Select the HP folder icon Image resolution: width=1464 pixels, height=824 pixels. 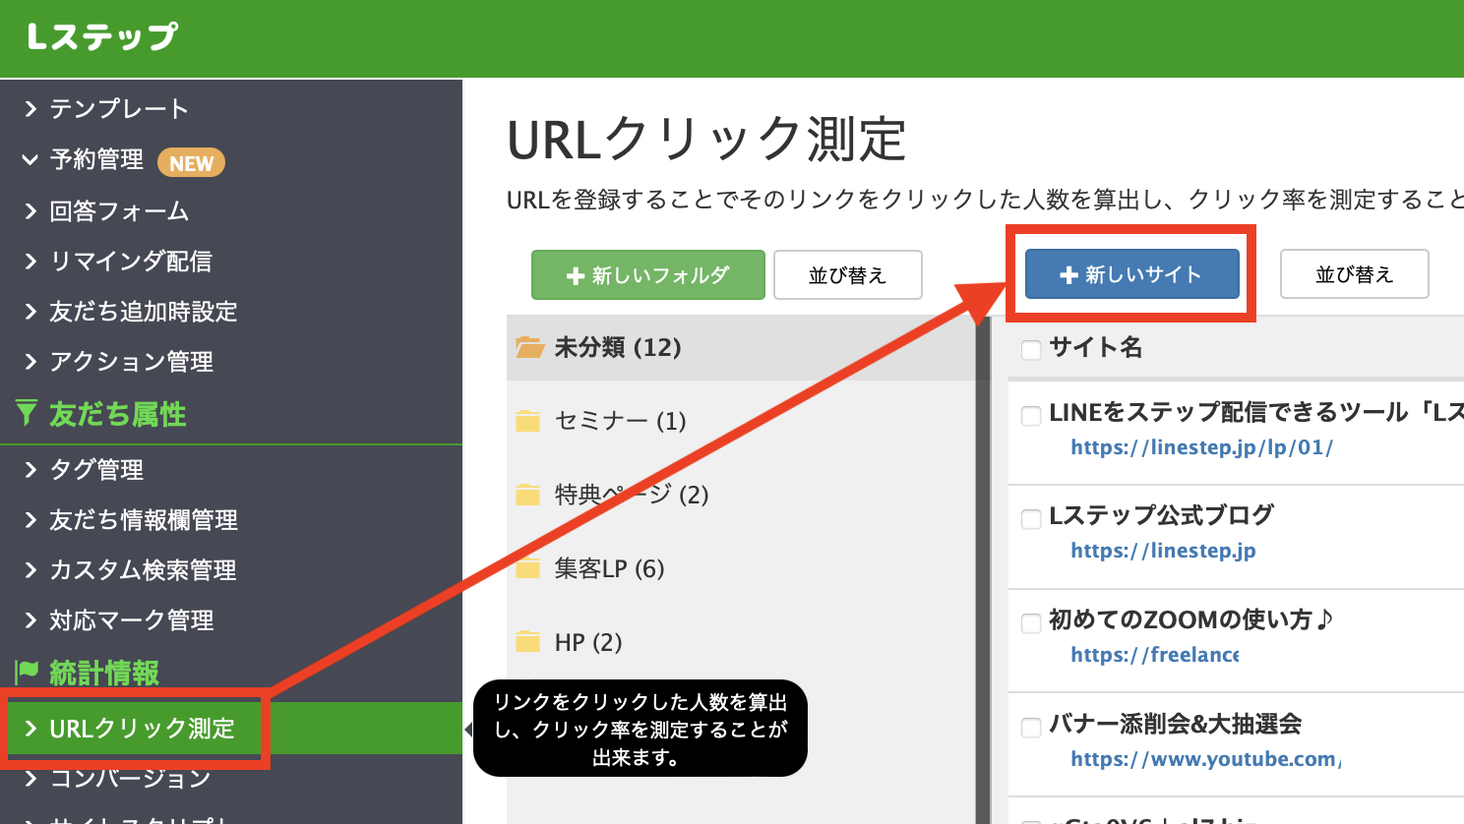coord(528,642)
